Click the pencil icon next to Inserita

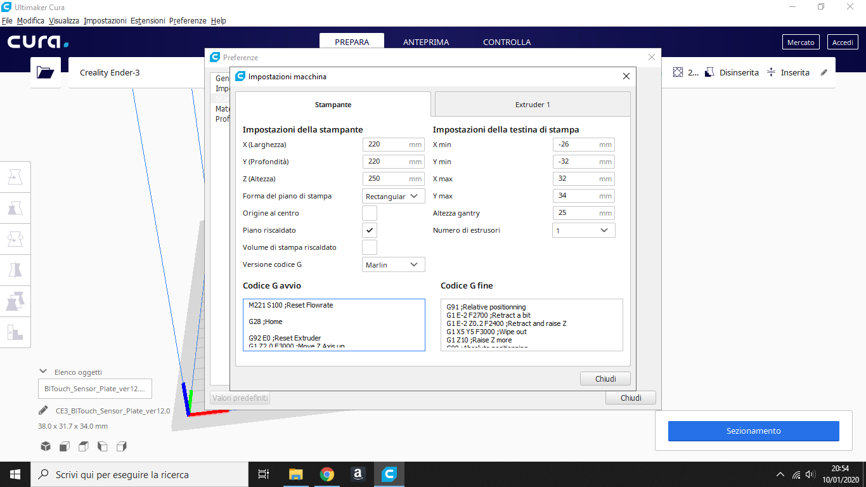824,72
